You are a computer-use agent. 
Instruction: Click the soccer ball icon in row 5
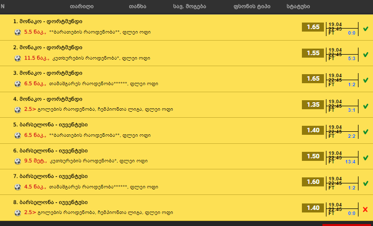pyautogui.click(x=18, y=135)
